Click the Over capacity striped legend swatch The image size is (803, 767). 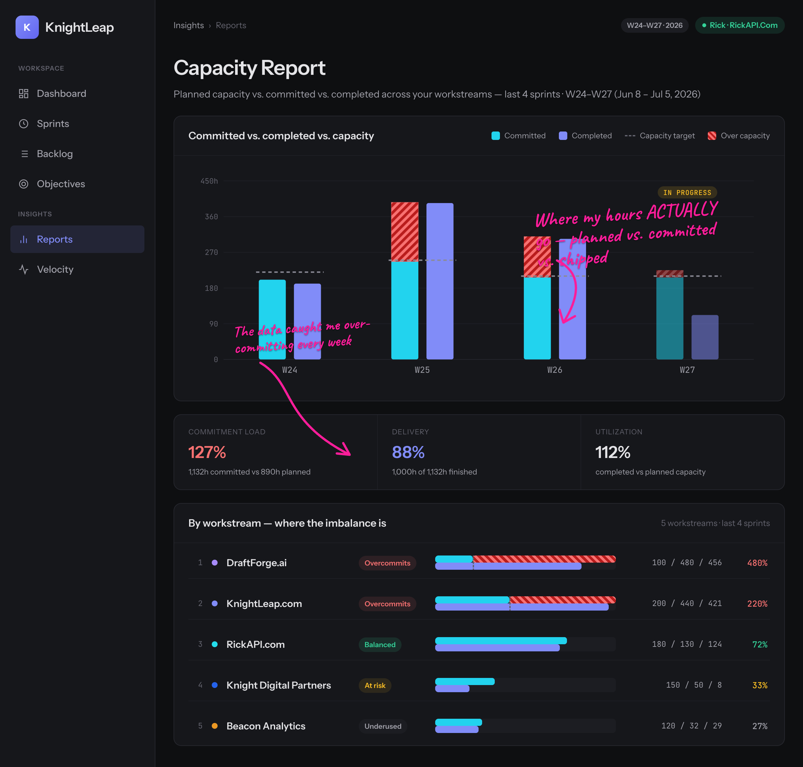point(712,136)
